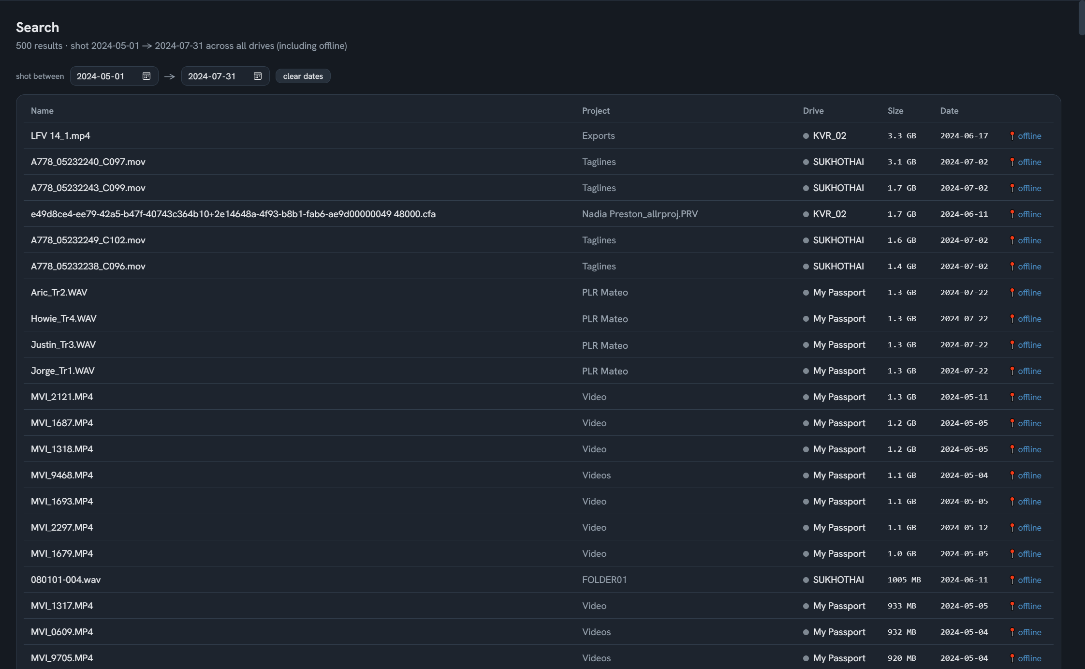
Task: Click the 2024-06-17 date cell
Action: (x=964, y=135)
